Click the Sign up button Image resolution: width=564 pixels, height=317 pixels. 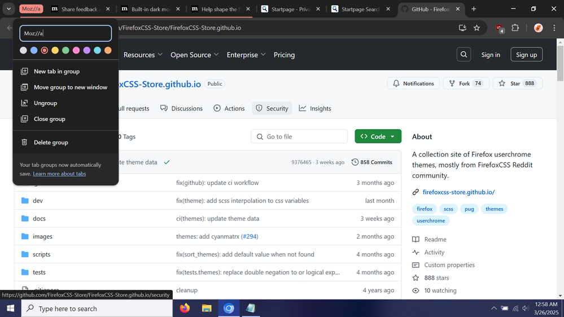526,55
